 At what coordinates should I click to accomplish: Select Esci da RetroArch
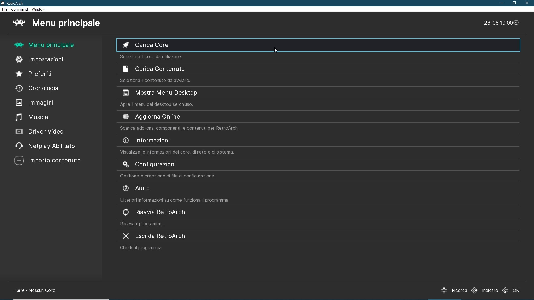[318, 236]
